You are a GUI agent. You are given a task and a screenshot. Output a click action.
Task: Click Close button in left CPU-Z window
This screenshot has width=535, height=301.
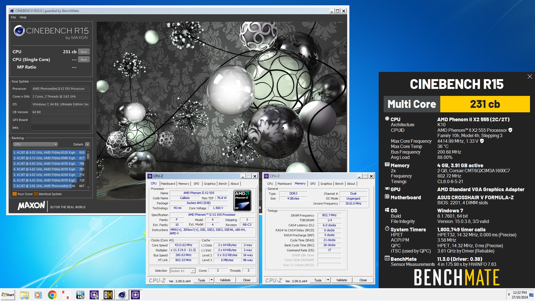247,280
